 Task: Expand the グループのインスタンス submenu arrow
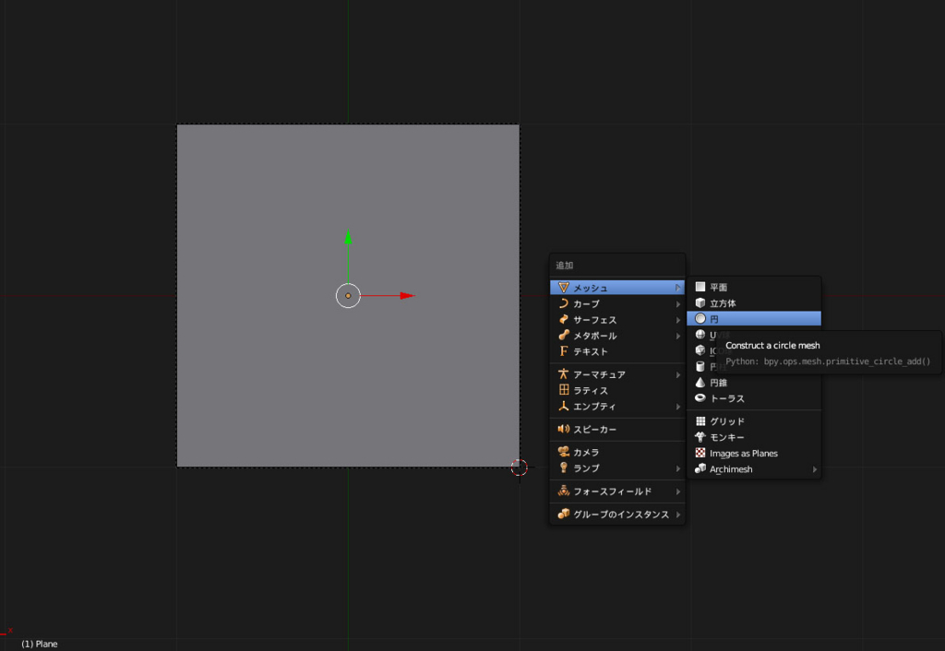point(678,515)
